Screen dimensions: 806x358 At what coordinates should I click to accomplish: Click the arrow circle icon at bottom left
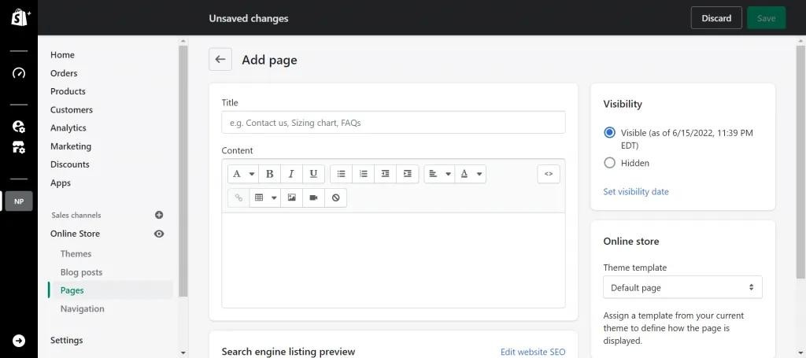point(19,341)
